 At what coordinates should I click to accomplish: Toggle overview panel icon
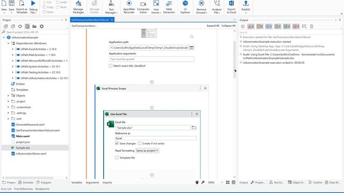click(x=234, y=182)
